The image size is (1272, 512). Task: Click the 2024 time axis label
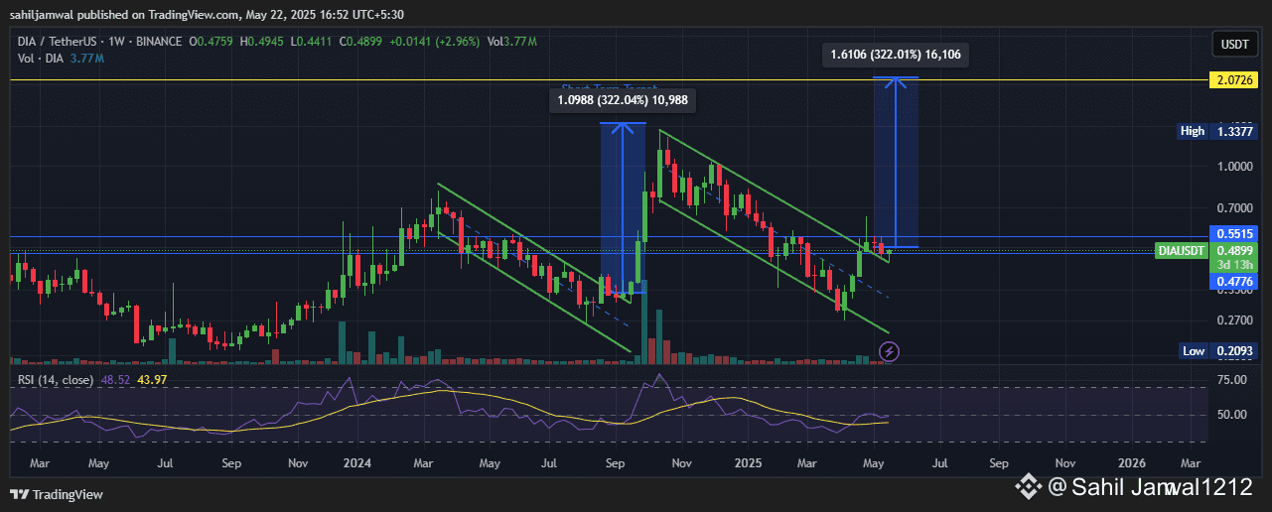tap(355, 463)
